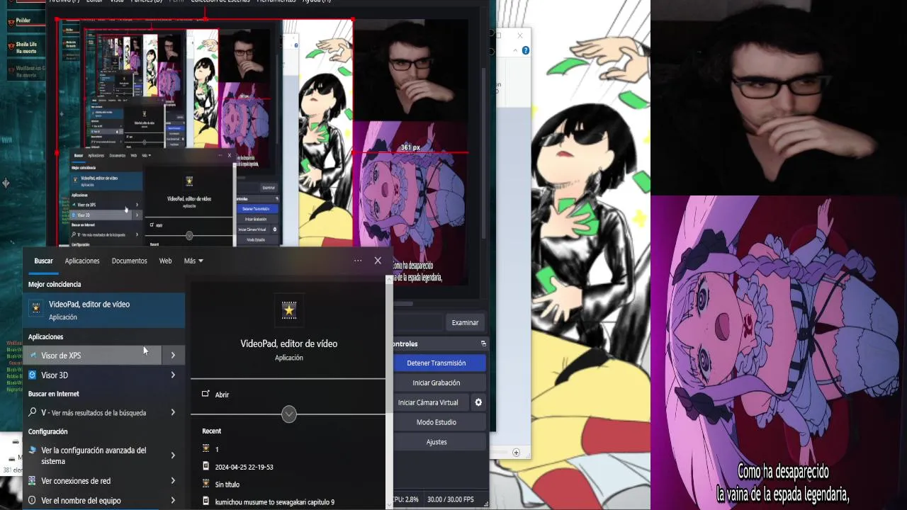Expand the Visor de XPS result arrow
The image size is (907, 510).
[173, 356]
